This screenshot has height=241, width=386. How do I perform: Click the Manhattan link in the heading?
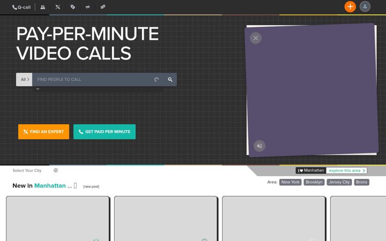click(50, 186)
